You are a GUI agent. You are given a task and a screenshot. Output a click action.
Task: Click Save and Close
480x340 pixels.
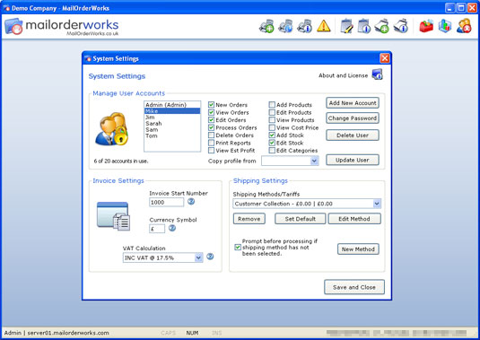[354, 287]
